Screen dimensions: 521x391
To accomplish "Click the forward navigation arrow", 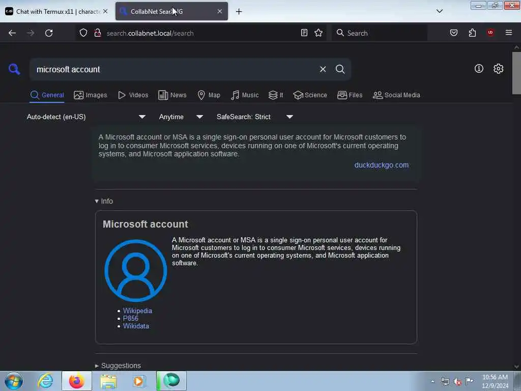I will click(31, 33).
